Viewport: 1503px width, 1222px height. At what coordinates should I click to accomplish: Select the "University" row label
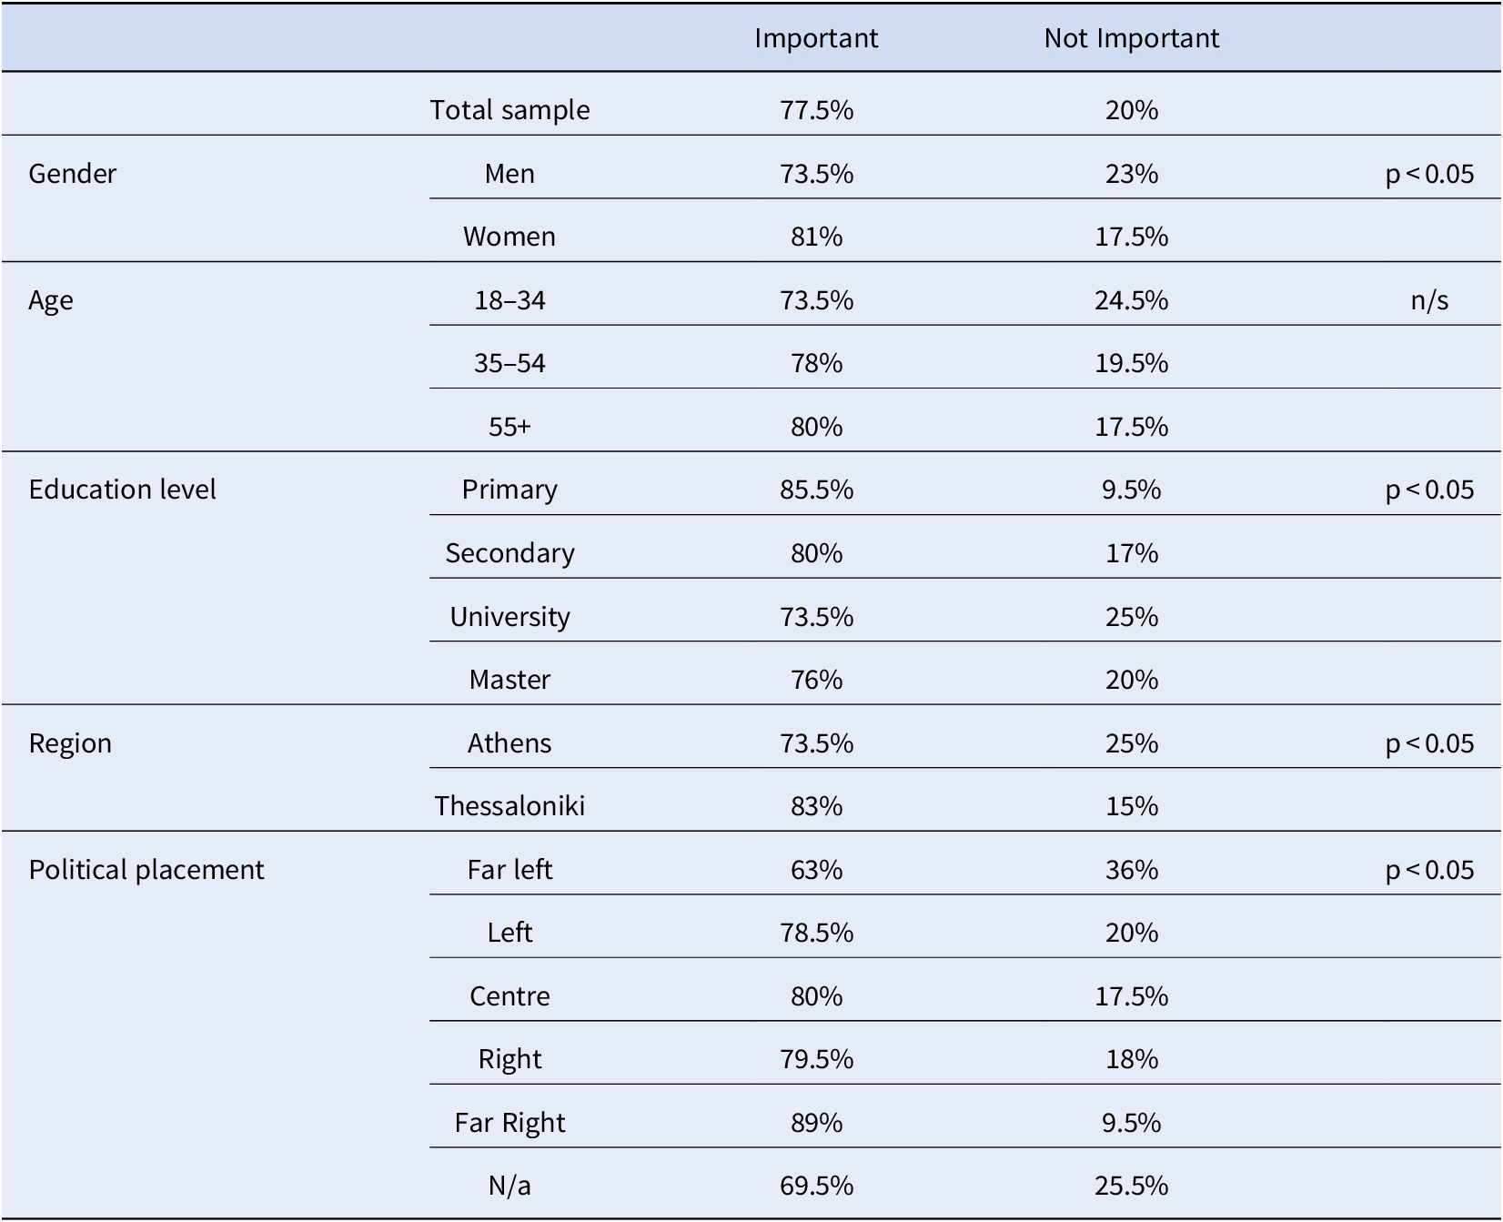pyautogui.click(x=509, y=617)
